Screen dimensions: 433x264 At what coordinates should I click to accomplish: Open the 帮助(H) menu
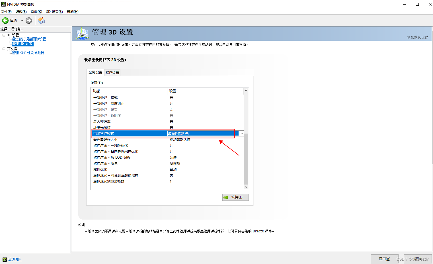click(x=73, y=12)
